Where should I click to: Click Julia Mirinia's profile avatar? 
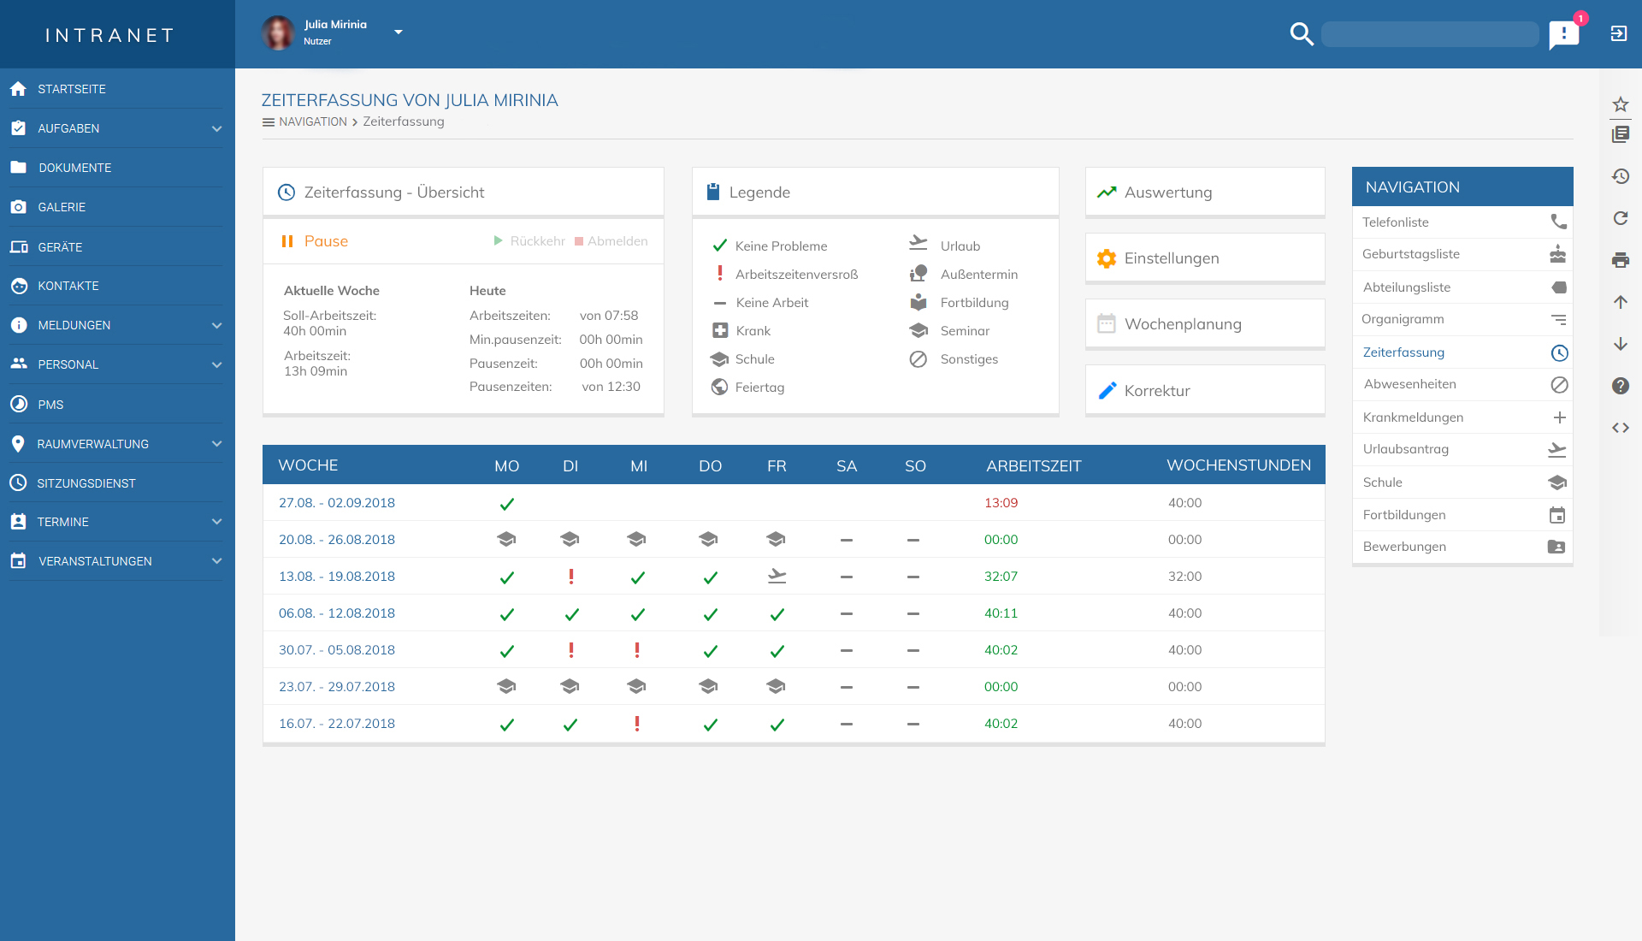pos(278,33)
